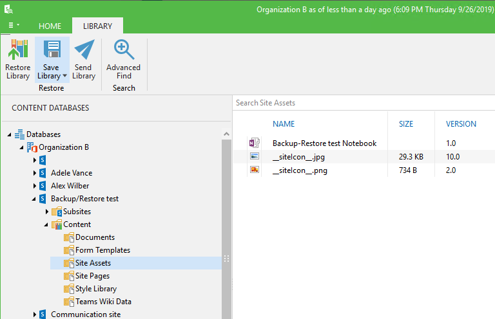
Task: Select 'Backup-Restore test Notebook' row
Action: [364, 143]
